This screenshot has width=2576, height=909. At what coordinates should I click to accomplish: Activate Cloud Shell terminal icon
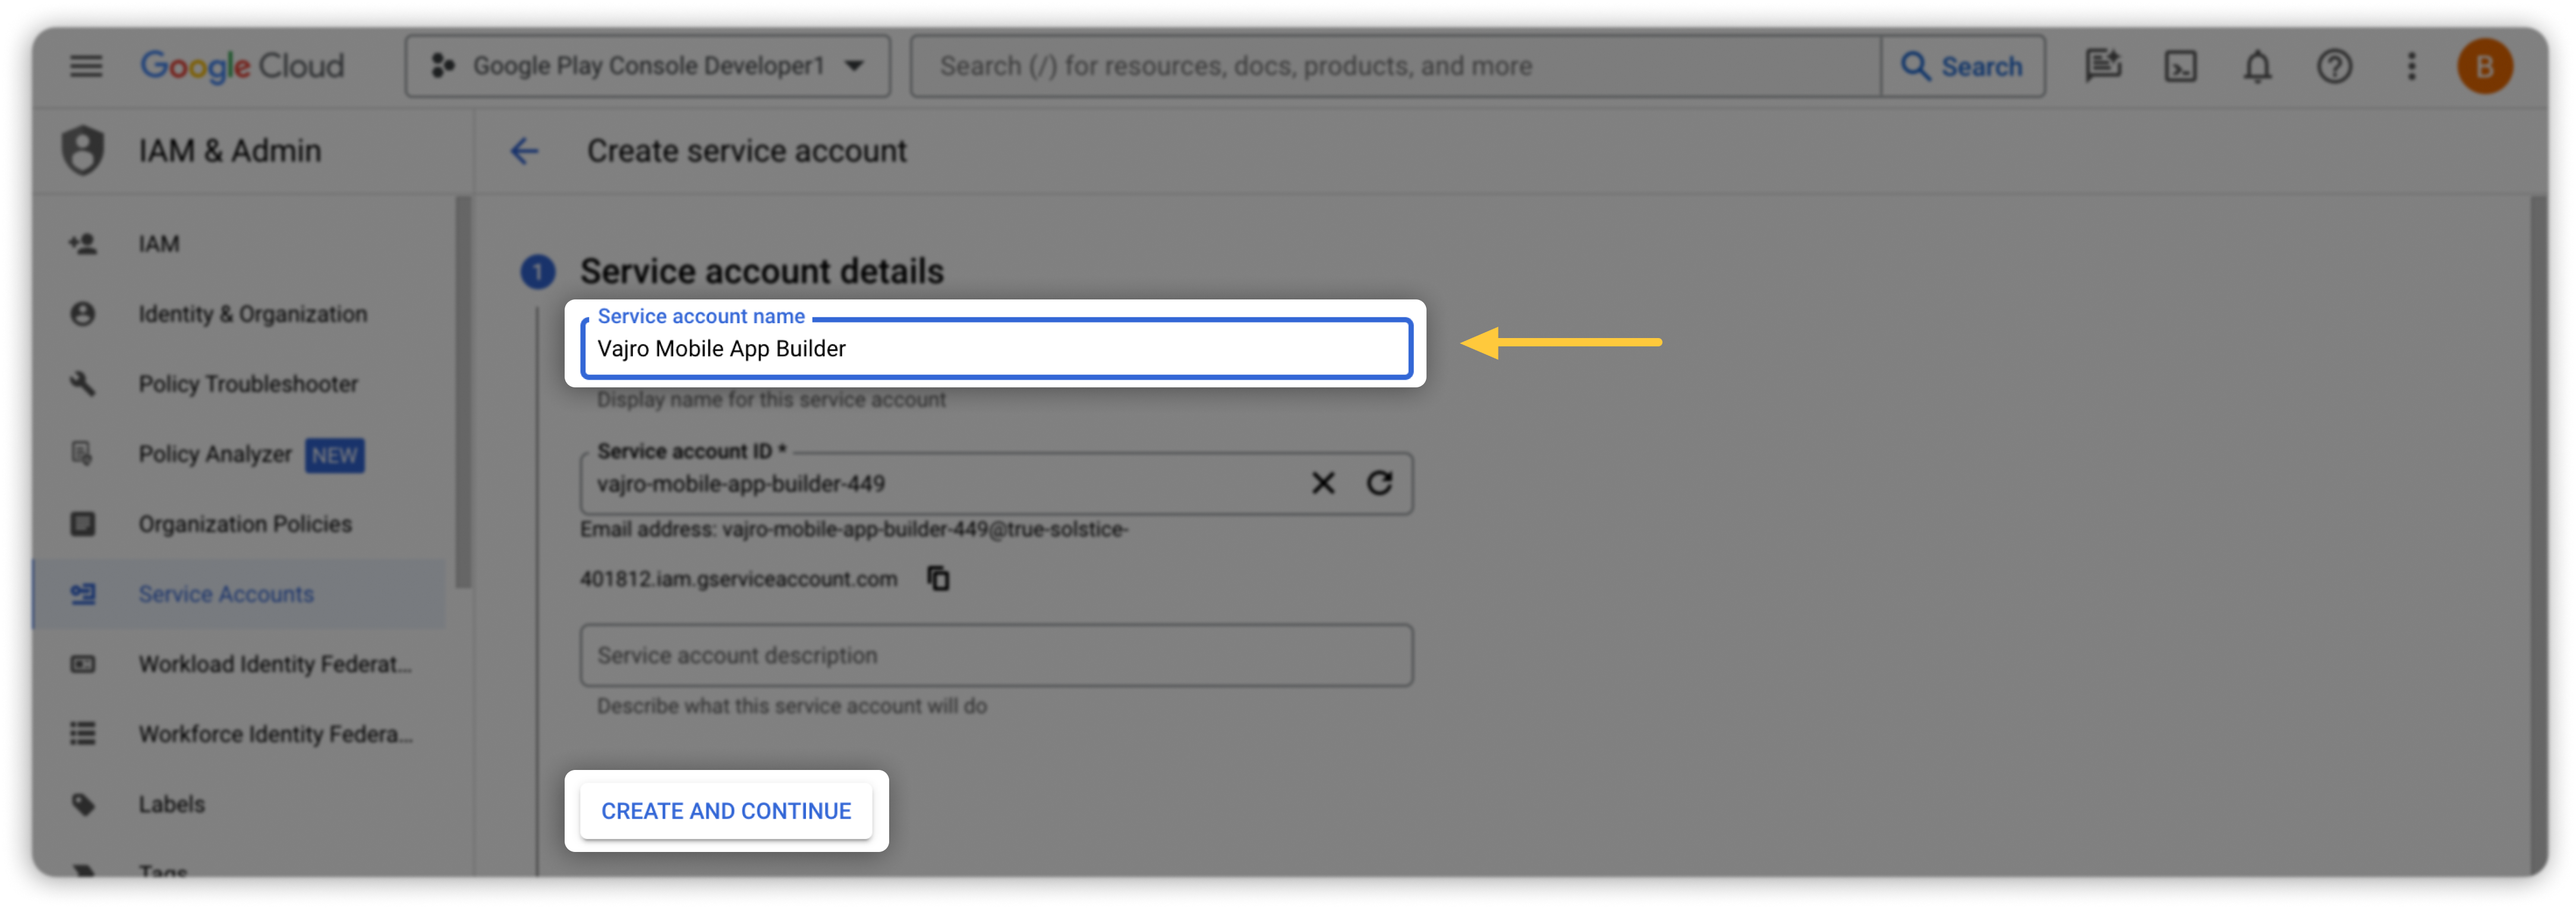2180,67
